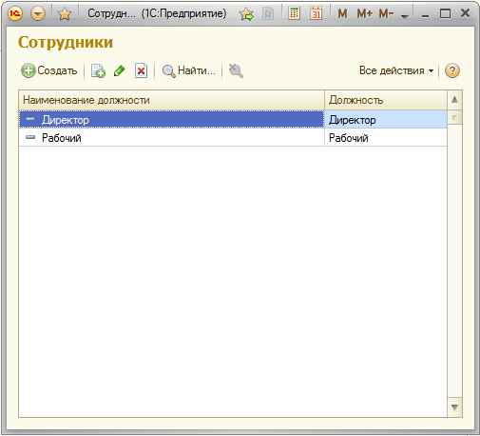Expand the title bar tools dropdown arrow
The width and height of the screenshot is (480, 436).
tap(405, 16)
